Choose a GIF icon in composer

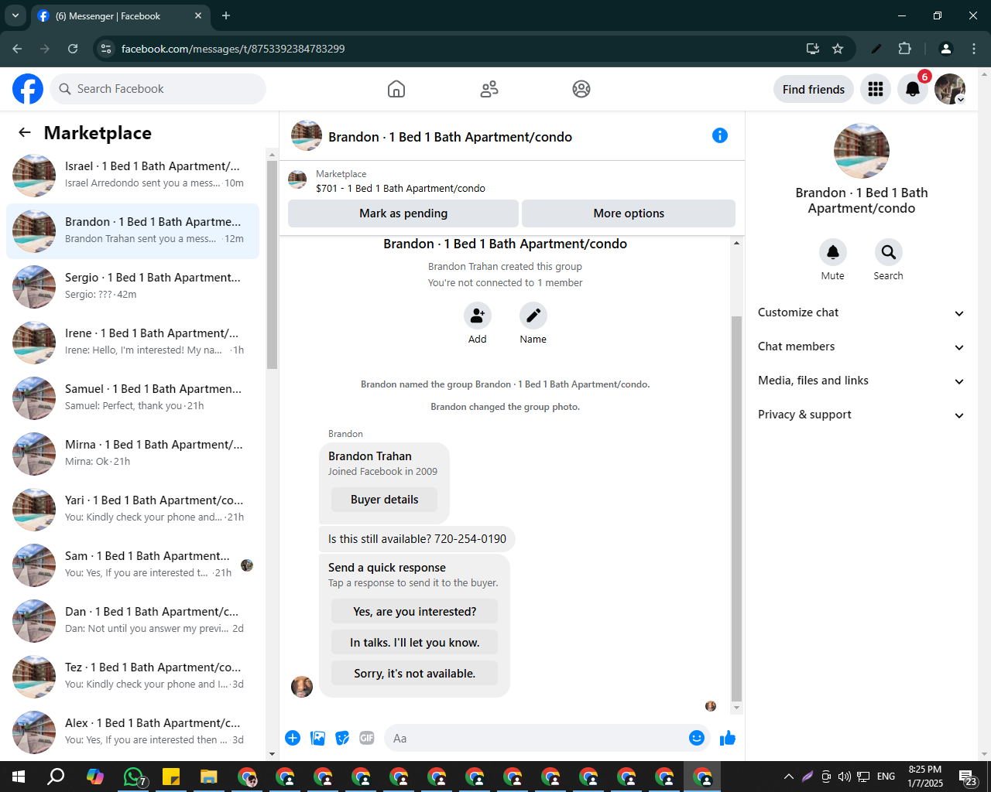click(x=367, y=738)
